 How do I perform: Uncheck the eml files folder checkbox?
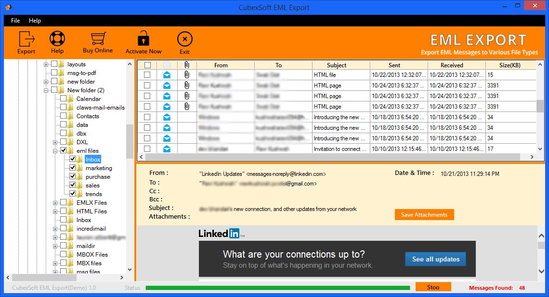[x=64, y=150]
